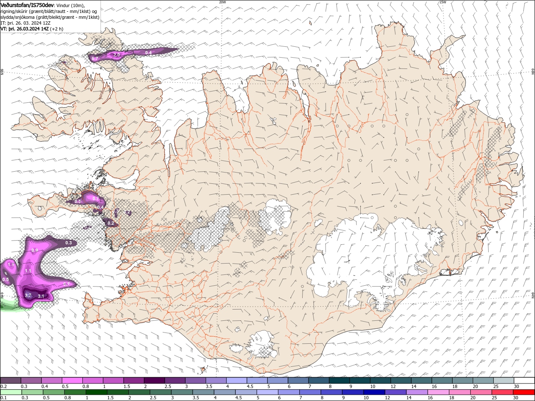Select the bright pink 0.5–0.8 swatch in the purple legend row

pos(72,381)
